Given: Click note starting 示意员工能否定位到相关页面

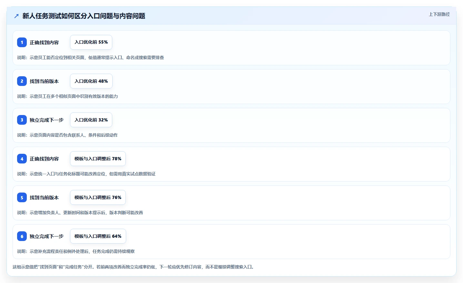Looking at the screenshot, I should pos(91,58).
